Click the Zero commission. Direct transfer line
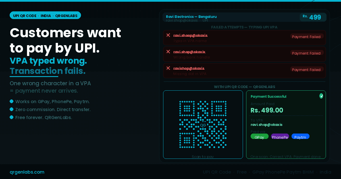Image resolution: width=341 pixels, height=179 pixels. pyautogui.click(x=53, y=109)
